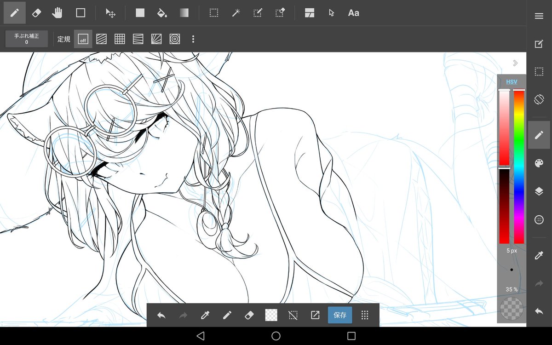Open the shortcut bar grid menu
This screenshot has height=345, width=552.
pos(365,315)
